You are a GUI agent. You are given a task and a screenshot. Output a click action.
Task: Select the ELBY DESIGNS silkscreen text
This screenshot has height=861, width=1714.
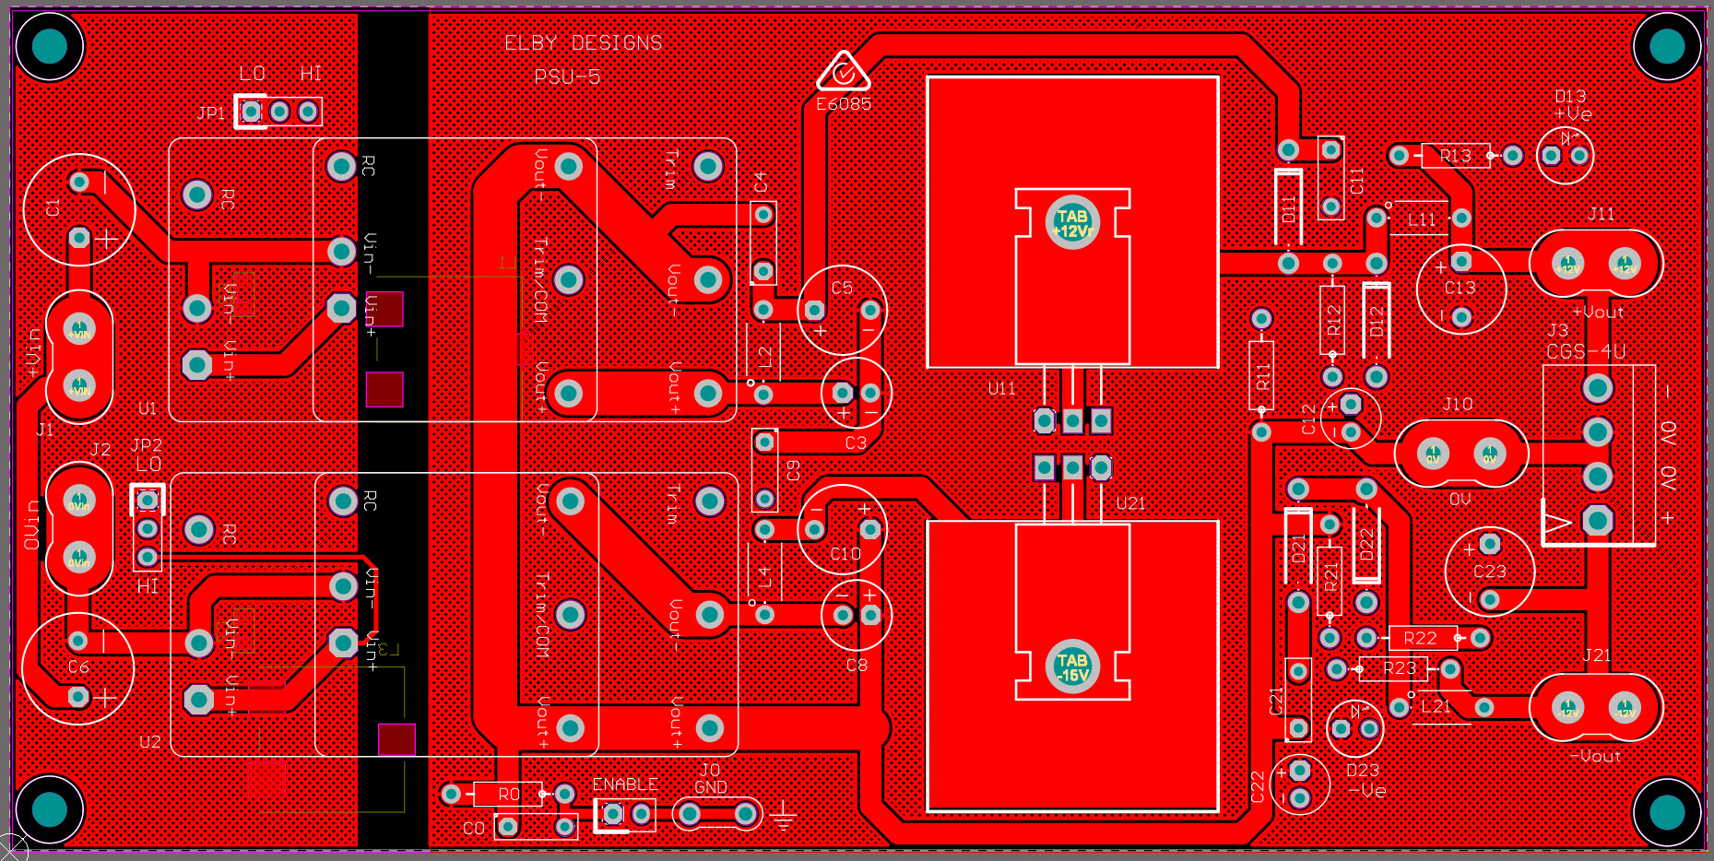click(583, 42)
